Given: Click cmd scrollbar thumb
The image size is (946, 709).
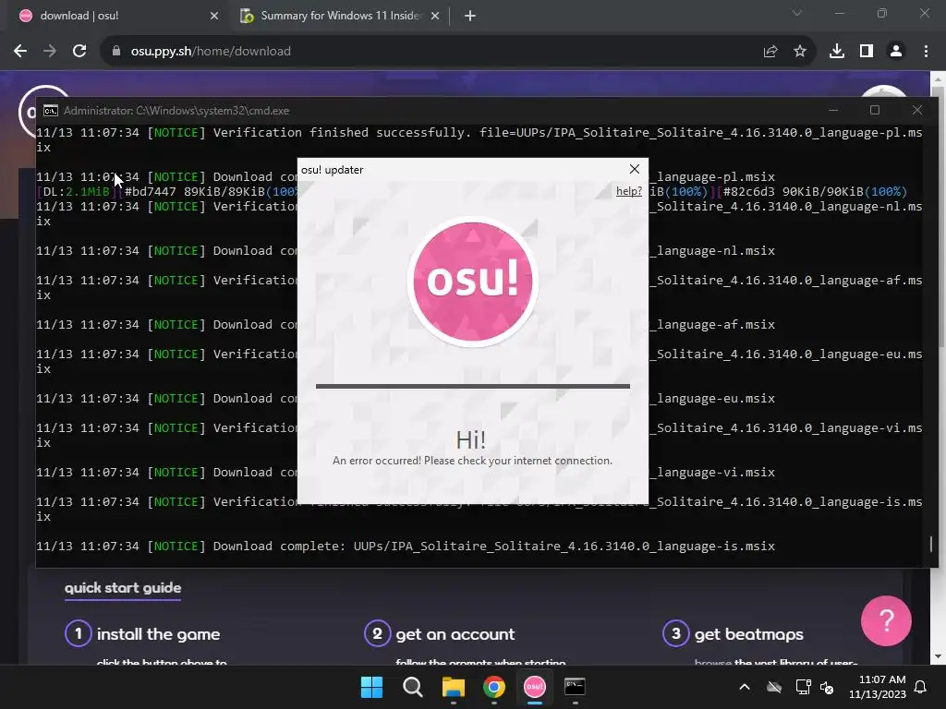Looking at the screenshot, I should coord(931,544).
